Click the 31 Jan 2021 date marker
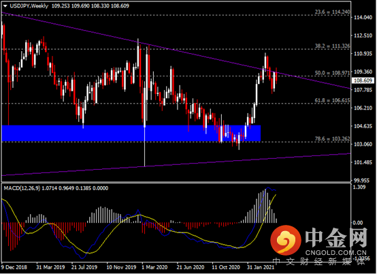The height and width of the screenshot is (274, 377). coord(261,267)
